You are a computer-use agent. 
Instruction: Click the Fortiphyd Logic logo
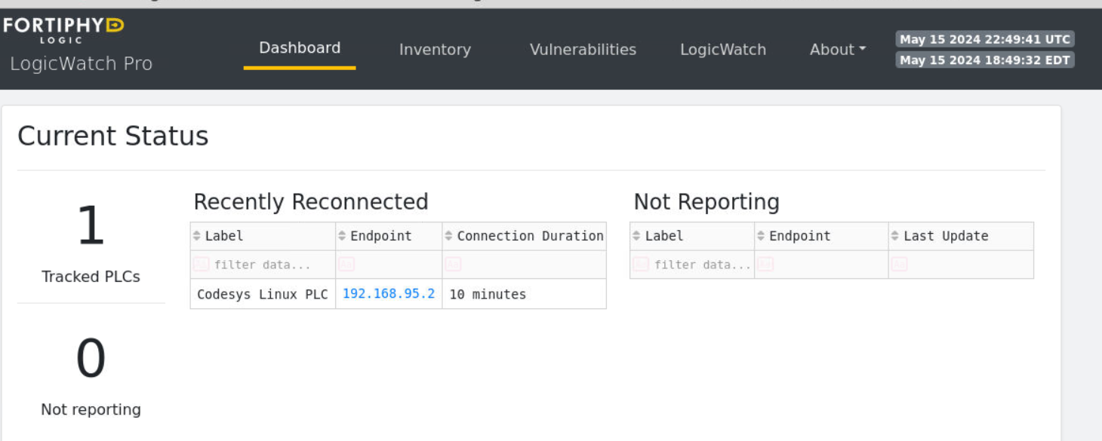pyautogui.click(x=63, y=32)
